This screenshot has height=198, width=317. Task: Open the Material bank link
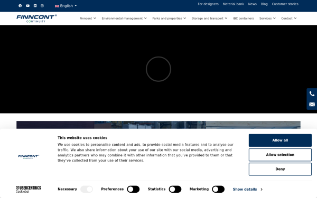tap(234, 4)
